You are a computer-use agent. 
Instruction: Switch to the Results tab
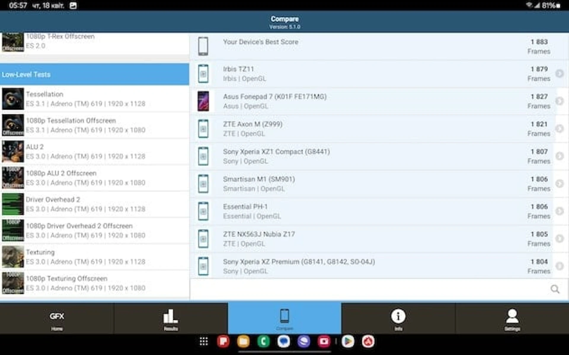(x=171, y=319)
